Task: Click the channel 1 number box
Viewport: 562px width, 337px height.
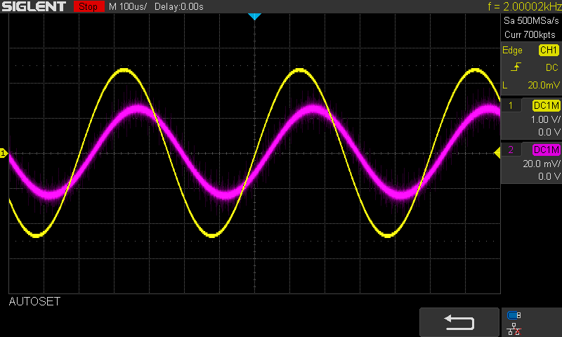Action: tap(511, 105)
